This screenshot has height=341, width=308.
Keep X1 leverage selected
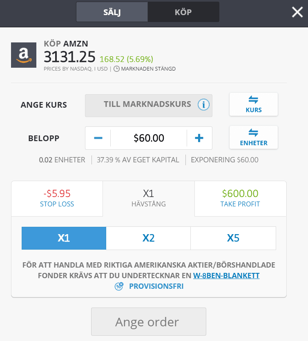(x=64, y=238)
